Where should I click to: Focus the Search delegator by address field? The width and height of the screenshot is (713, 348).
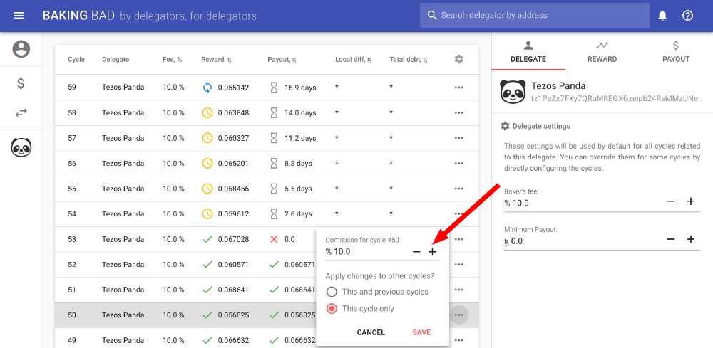click(x=535, y=16)
